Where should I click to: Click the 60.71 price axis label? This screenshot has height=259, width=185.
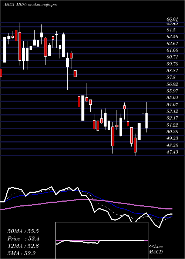[172, 57]
